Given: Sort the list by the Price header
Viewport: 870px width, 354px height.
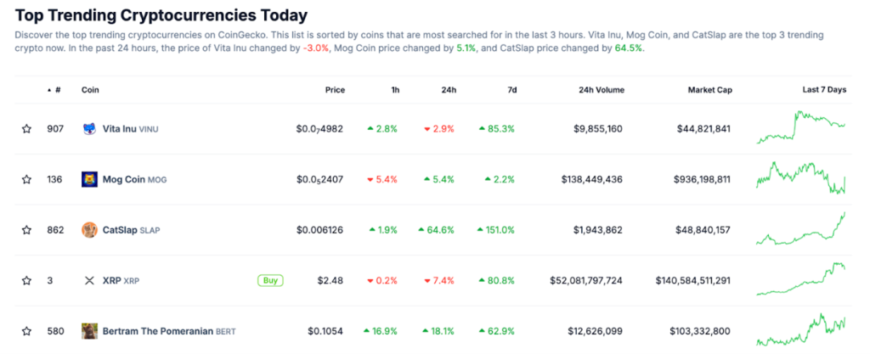Looking at the screenshot, I should [x=335, y=90].
